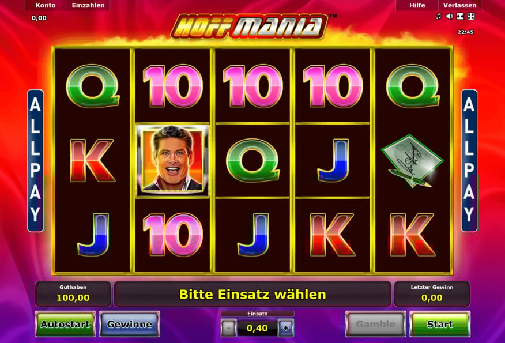This screenshot has height=343, width=505.
Task: Open the Konto menu
Action: click(46, 5)
